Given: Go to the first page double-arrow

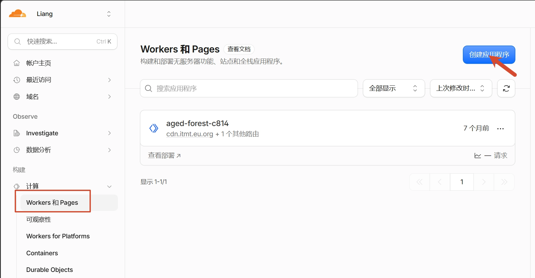Looking at the screenshot, I should pos(420,182).
